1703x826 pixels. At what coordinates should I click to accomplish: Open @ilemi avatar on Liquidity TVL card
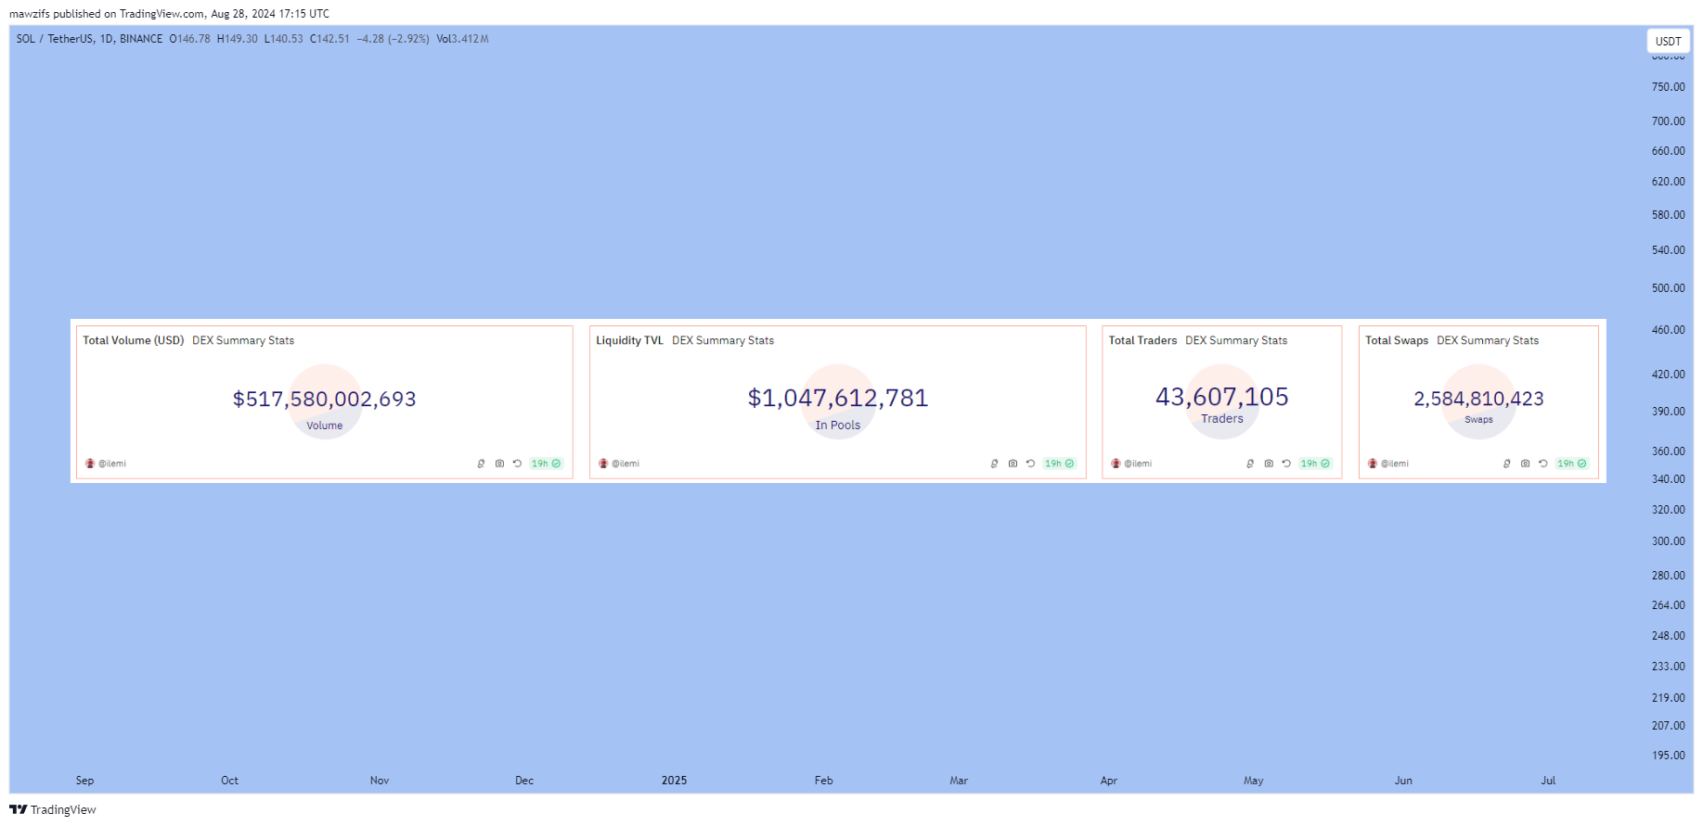(x=603, y=464)
